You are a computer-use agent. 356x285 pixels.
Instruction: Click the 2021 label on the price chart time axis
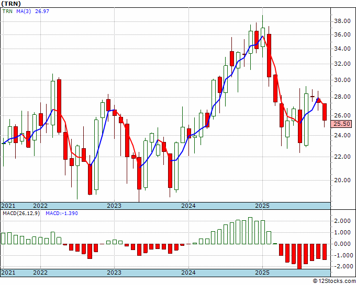pyautogui.click(x=8, y=206)
